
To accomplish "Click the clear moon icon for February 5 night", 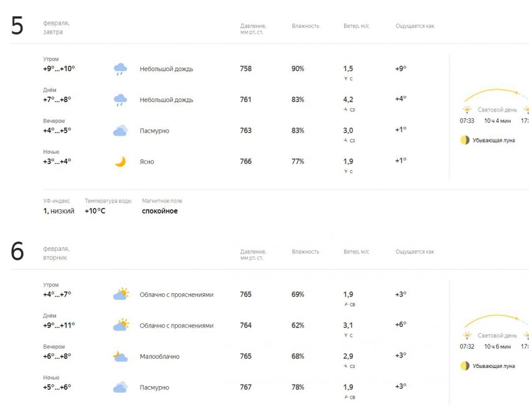I will (120, 162).
